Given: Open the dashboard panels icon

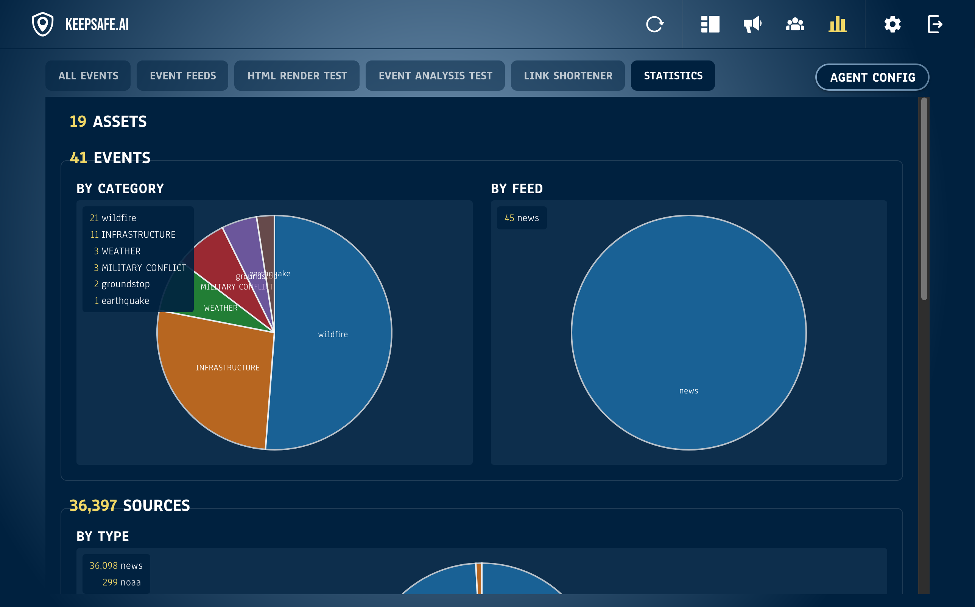Looking at the screenshot, I should [710, 24].
